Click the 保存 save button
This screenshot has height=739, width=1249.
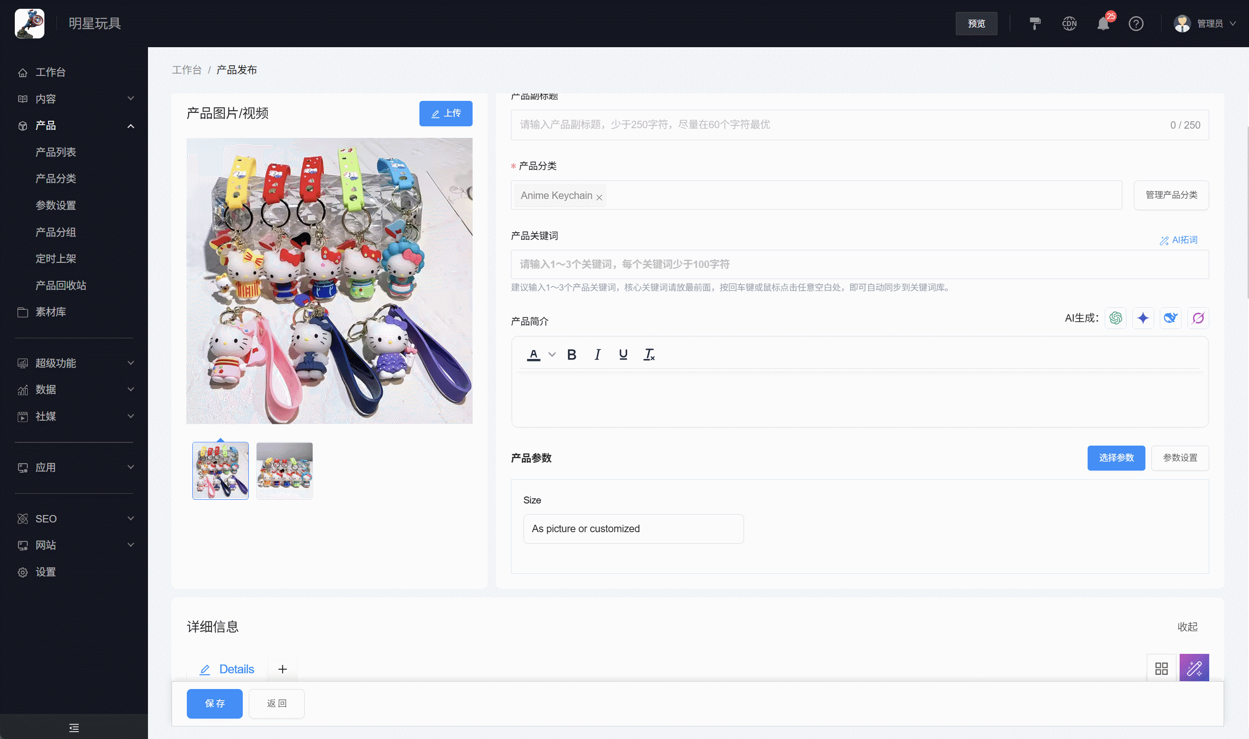[x=215, y=703]
